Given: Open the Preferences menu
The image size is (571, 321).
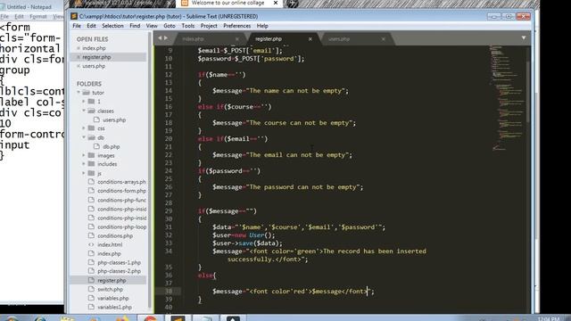Looking at the screenshot, I should pyautogui.click(x=237, y=26).
